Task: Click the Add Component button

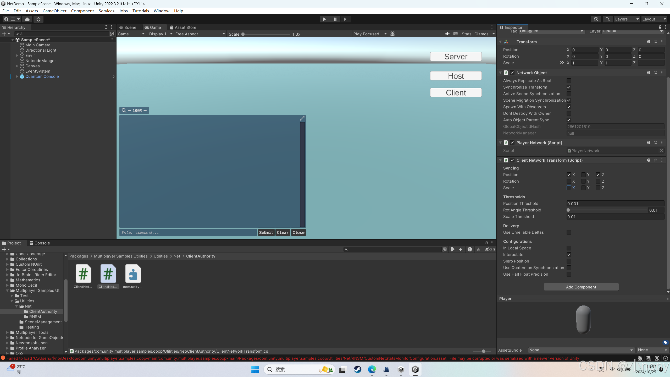Action: [x=581, y=287]
